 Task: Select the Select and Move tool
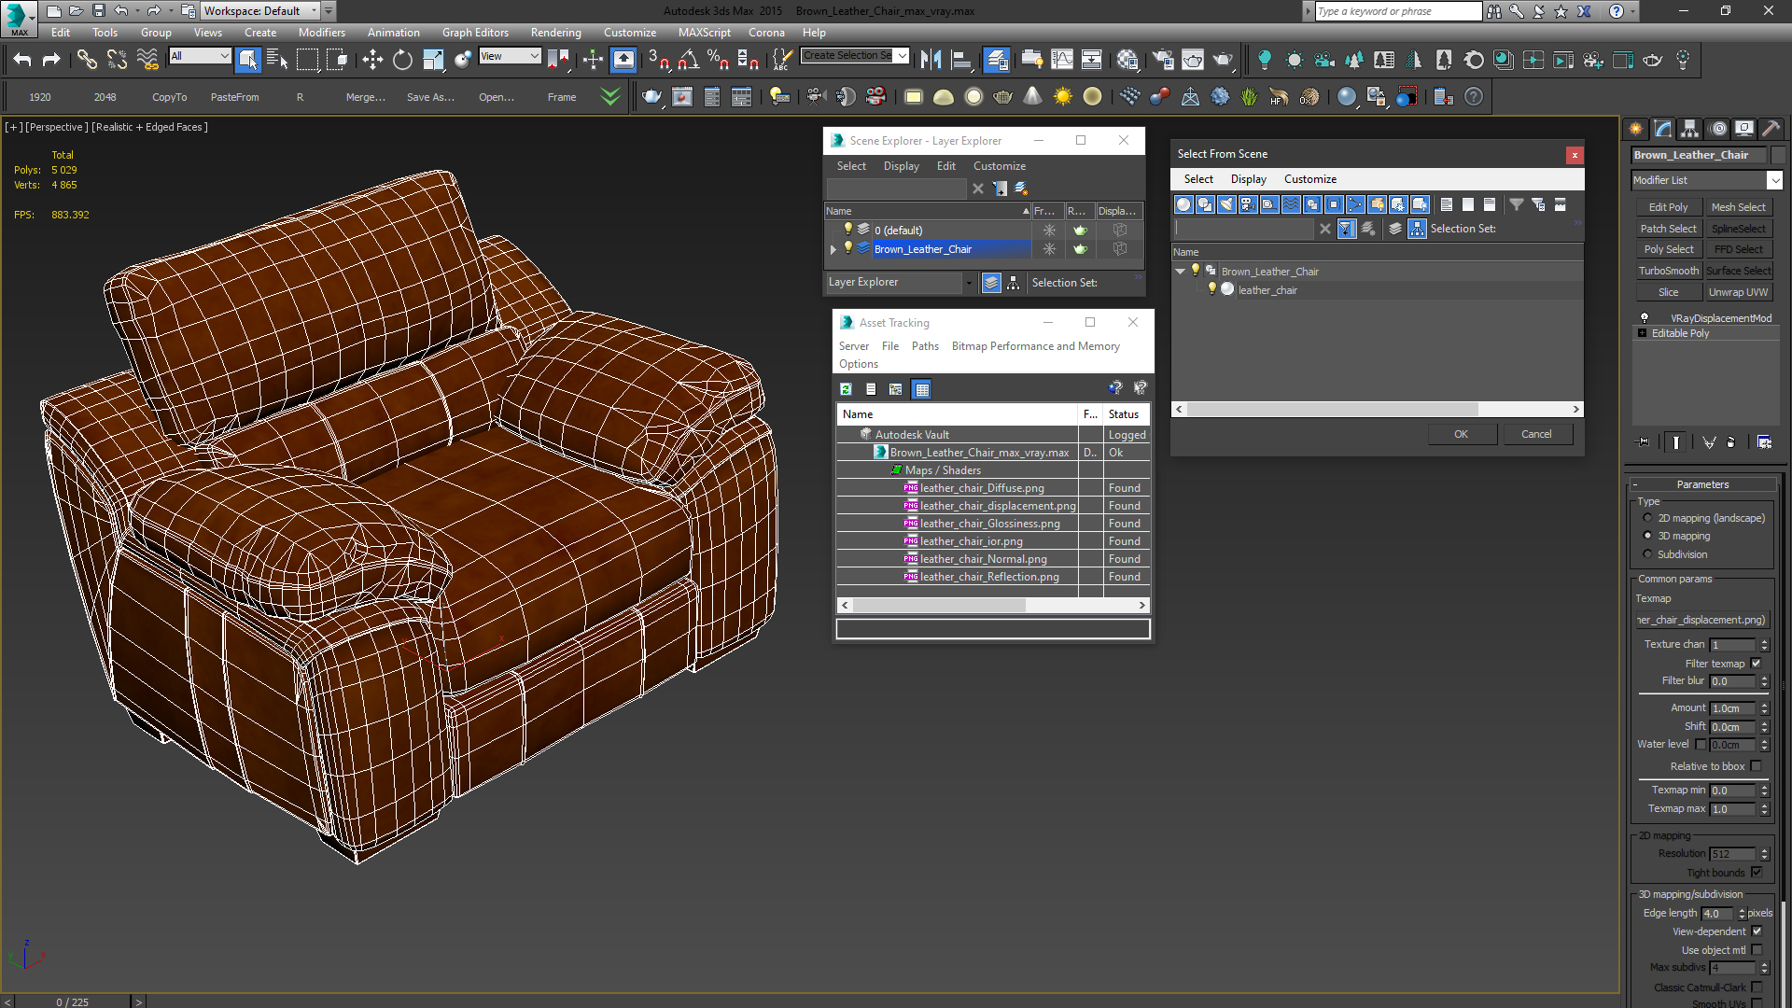pos(372,60)
